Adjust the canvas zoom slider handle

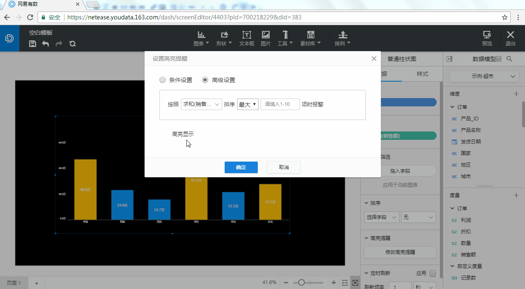pyautogui.click(x=302, y=282)
